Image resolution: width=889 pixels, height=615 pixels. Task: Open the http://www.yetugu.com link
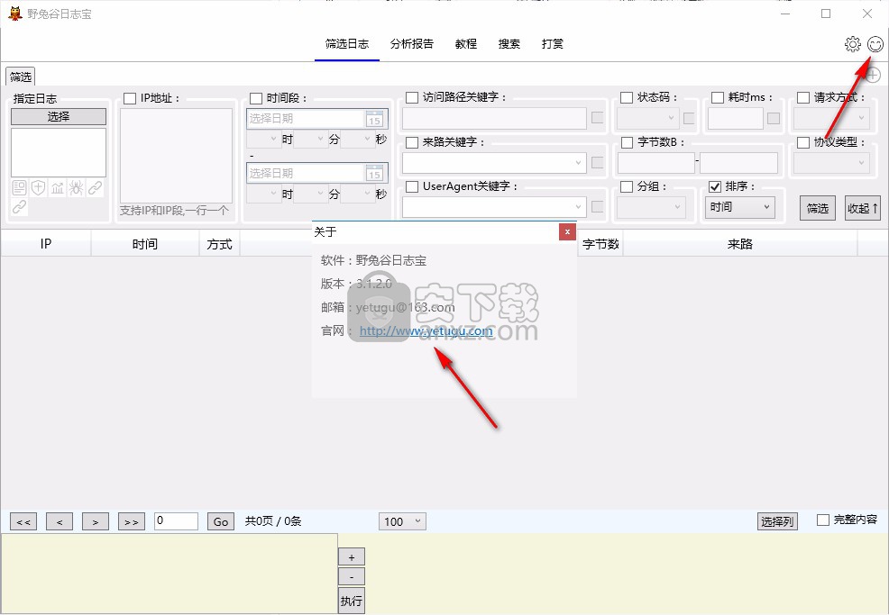426,330
